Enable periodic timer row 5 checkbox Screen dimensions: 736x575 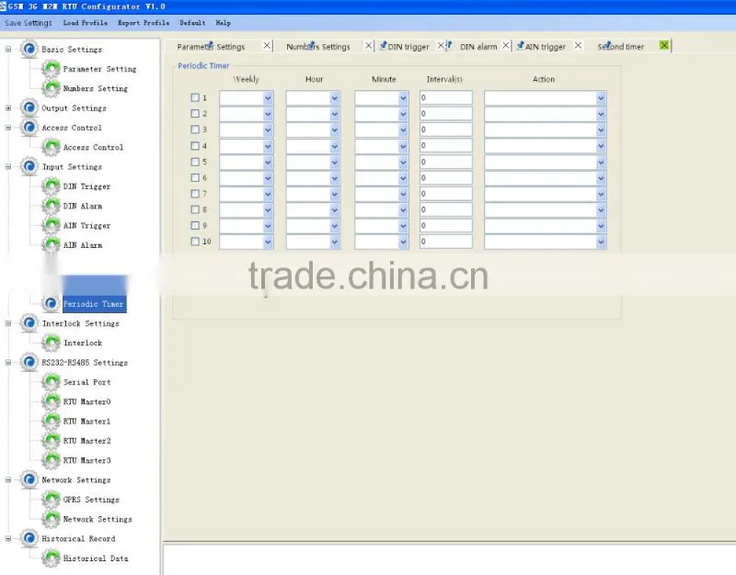click(195, 162)
